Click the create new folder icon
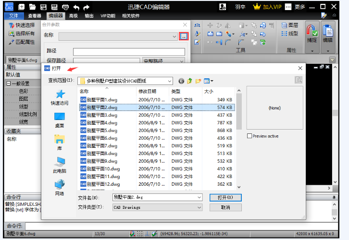The width and height of the screenshot is (349, 240). 198,81
